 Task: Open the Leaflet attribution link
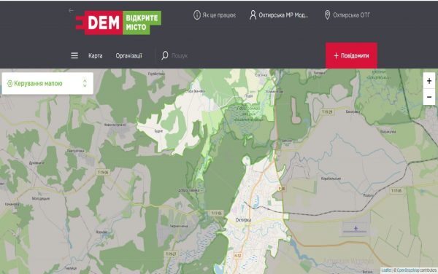click(x=386, y=270)
